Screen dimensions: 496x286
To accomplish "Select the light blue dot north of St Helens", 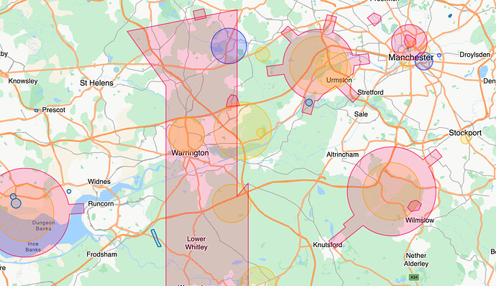I will point(116,69).
